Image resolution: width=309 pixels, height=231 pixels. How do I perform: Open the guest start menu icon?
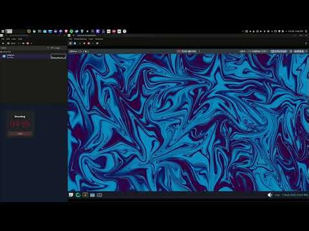coord(71,195)
